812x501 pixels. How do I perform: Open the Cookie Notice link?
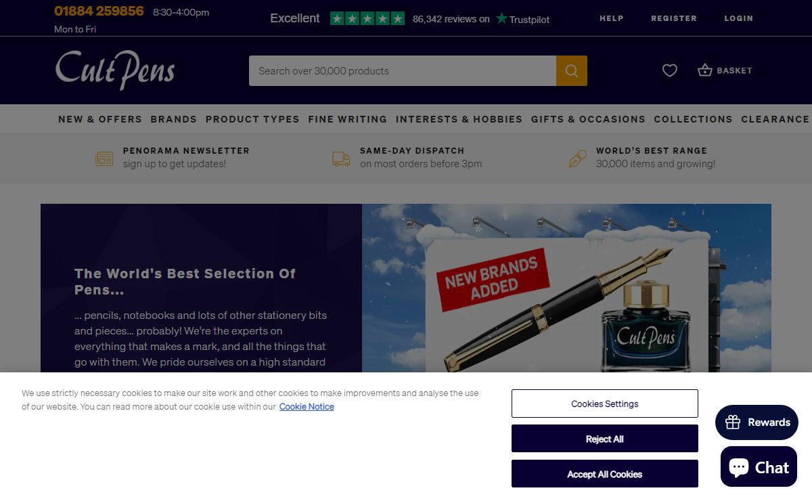click(307, 407)
